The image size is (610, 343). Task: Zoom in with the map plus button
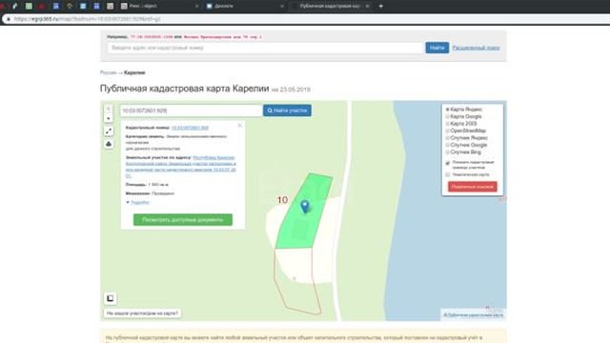tap(109, 109)
